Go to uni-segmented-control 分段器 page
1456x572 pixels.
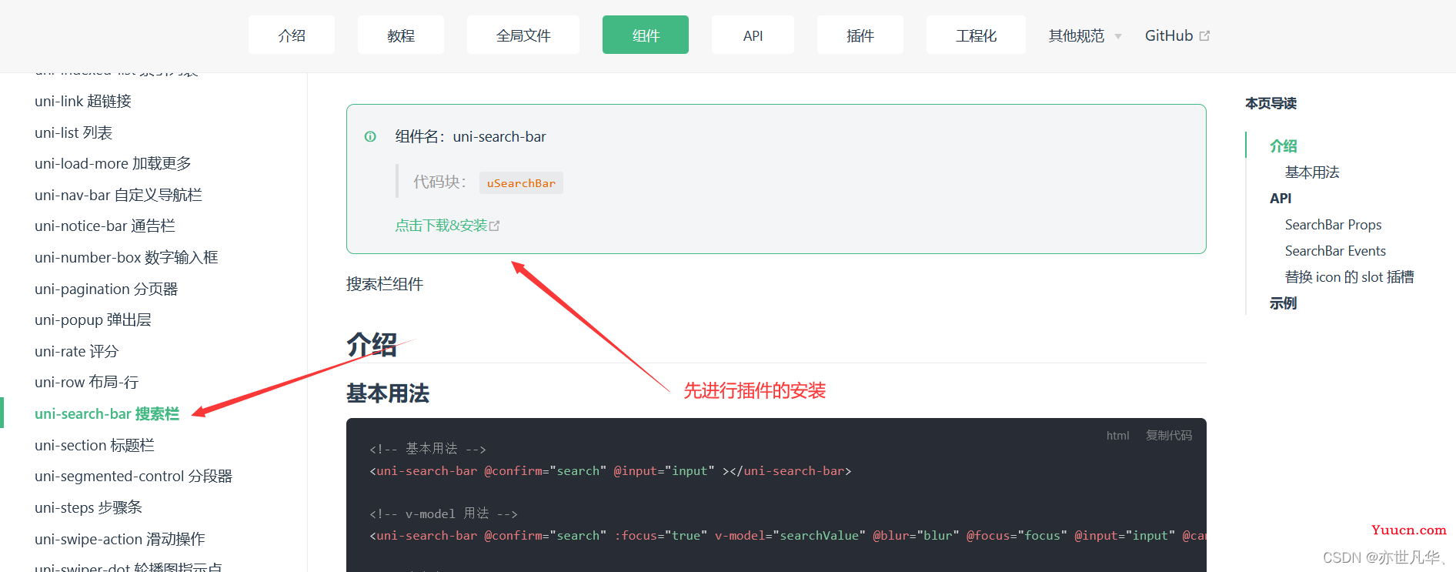click(x=133, y=476)
